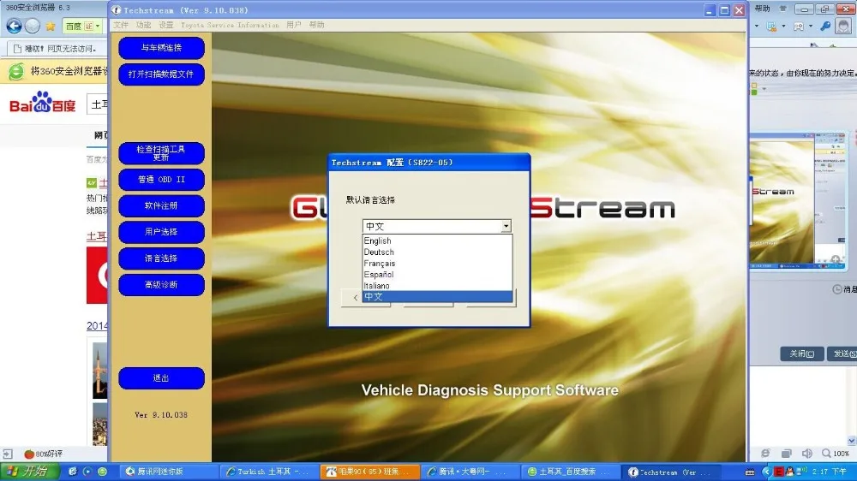This screenshot has width=857, height=481.
Task: Click the favorites star icon in 360 browser
Action: coord(51,27)
